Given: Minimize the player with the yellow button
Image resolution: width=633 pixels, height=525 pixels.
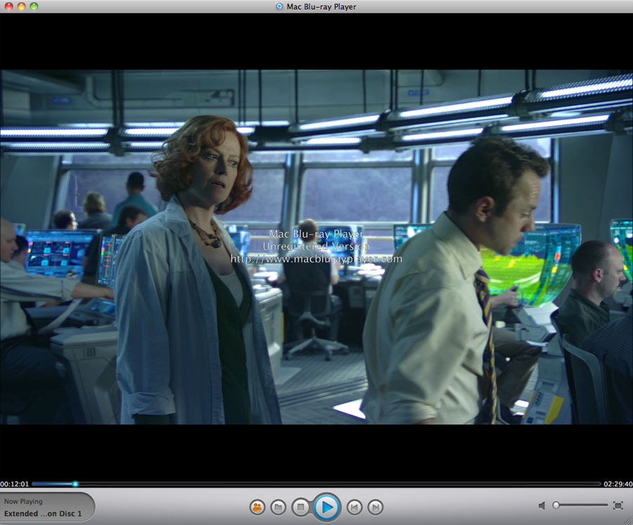Looking at the screenshot, I should (21, 6).
